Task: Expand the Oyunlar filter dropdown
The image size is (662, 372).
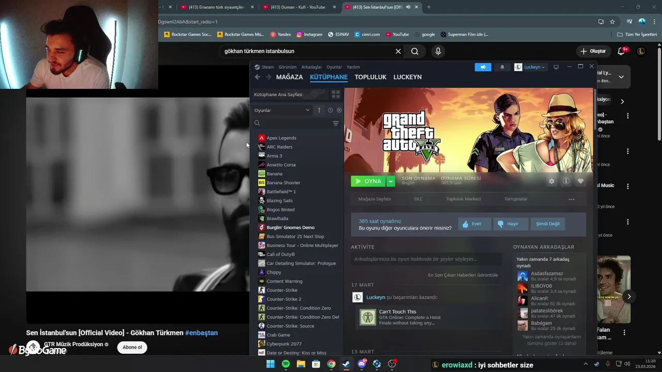Action: point(282,110)
